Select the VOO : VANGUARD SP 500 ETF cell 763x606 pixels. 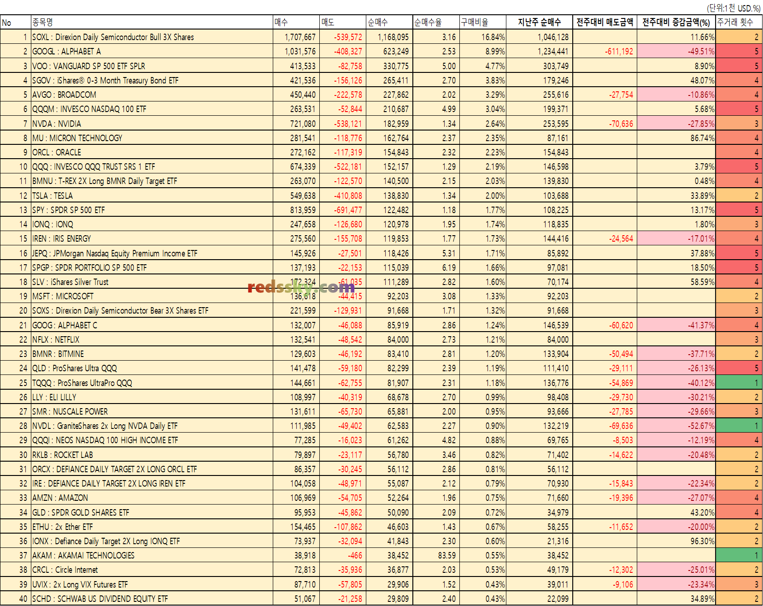point(152,66)
